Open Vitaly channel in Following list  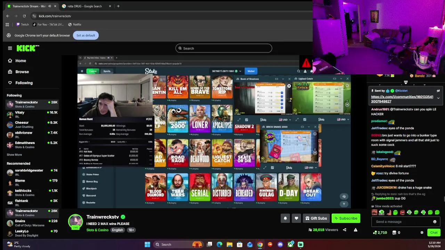pyautogui.click(x=32, y=114)
